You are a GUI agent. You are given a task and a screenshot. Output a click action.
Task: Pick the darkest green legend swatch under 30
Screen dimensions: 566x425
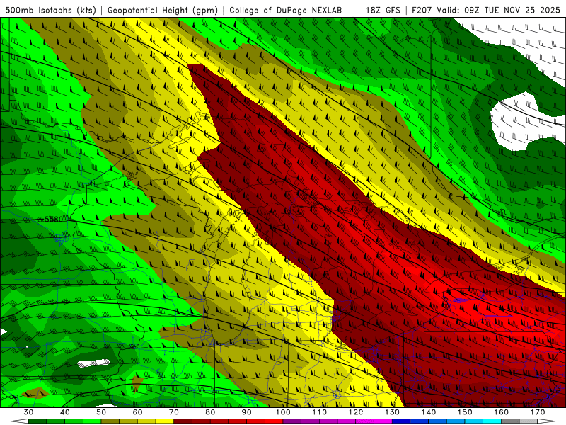(x=37, y=421)
